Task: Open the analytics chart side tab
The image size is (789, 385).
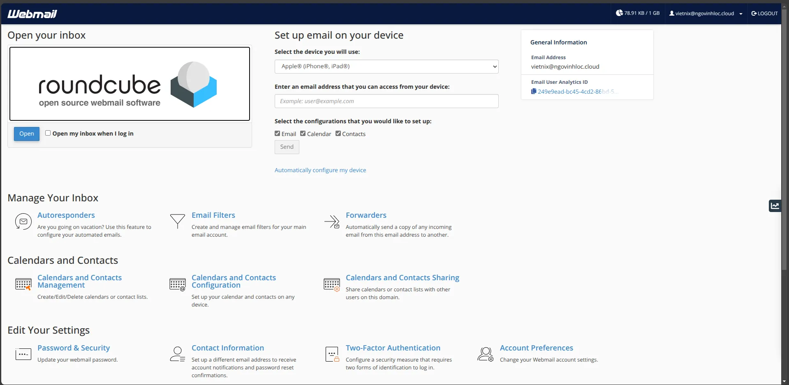Action: pos(775,206)
